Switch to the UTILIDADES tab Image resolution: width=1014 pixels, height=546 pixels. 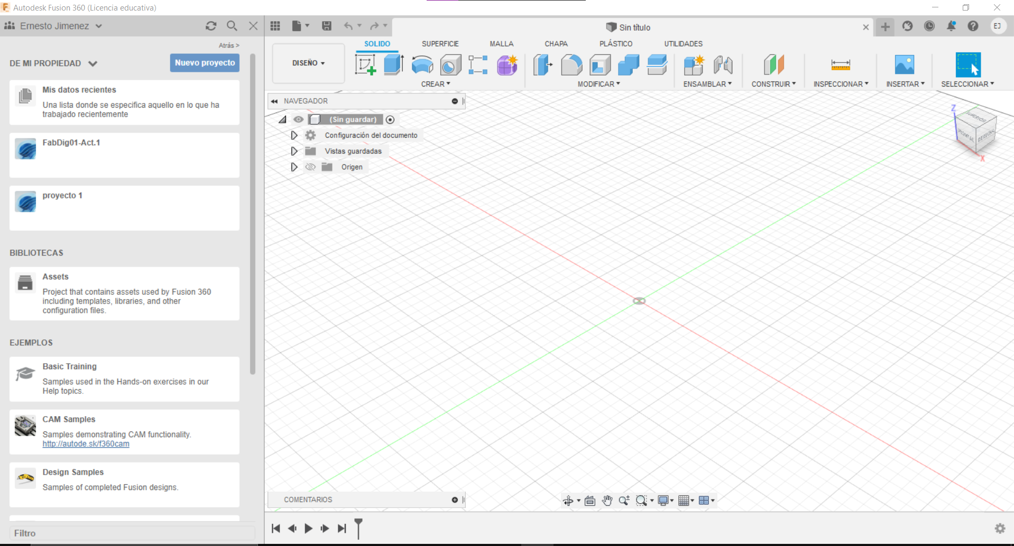click(683, 44)
